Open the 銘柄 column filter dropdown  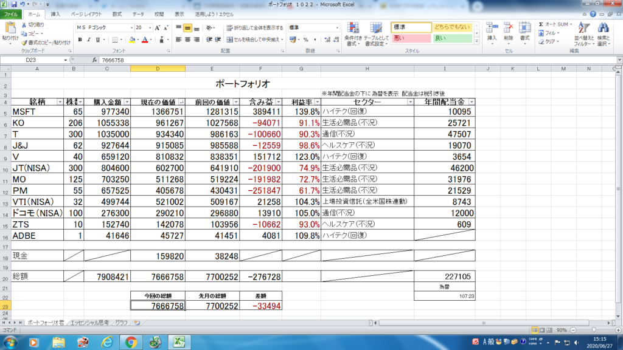[60, 102]
